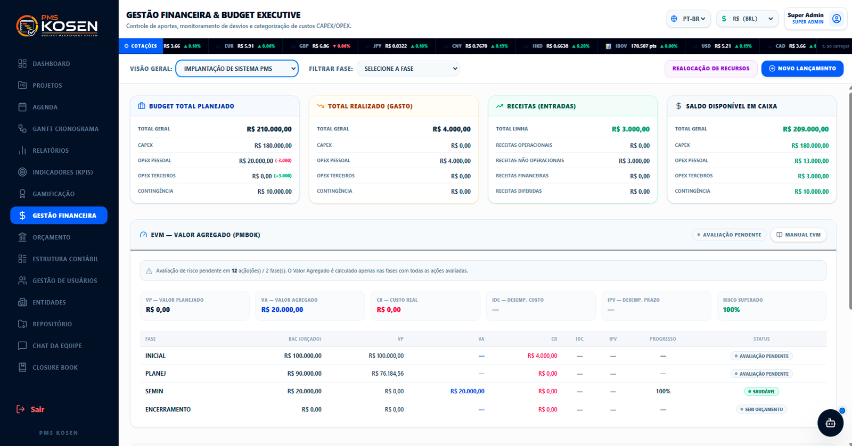Open the Implantação de Sistema PMS project dropdown
This screenshot has height=446, width=852.
pos(237,69)
